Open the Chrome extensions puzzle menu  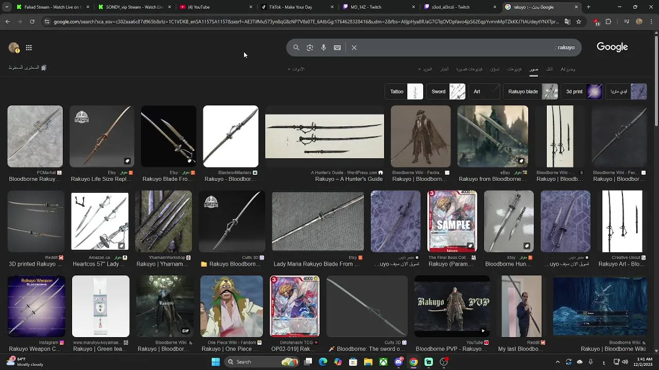point(609,22)
